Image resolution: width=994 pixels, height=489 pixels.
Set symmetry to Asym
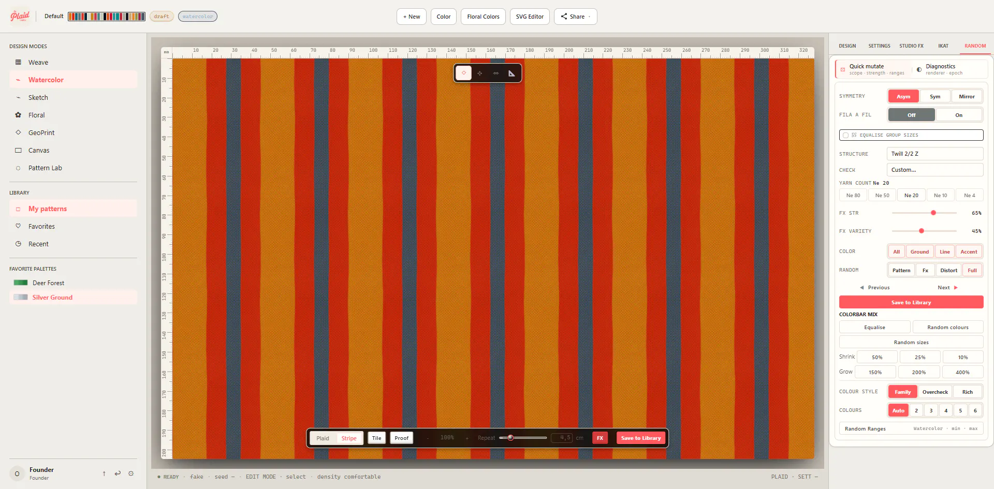(x=903, y=96)
